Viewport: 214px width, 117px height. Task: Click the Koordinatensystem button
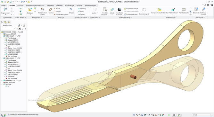(x=61, y=14)
